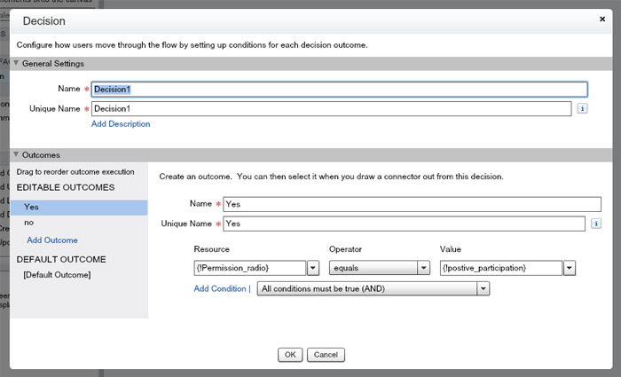The width and height of the screenshot is (621, 377).
Task: Click the outcome Name field Yes
Action: [x=412, y=204]
